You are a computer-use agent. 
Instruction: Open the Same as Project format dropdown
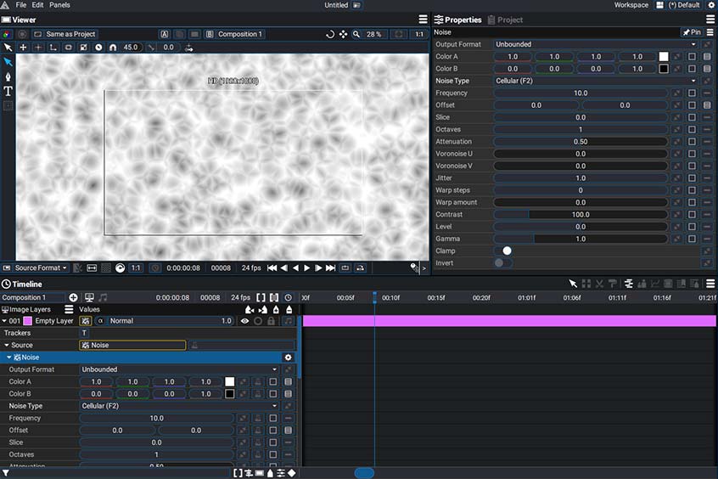pos(65,34)
